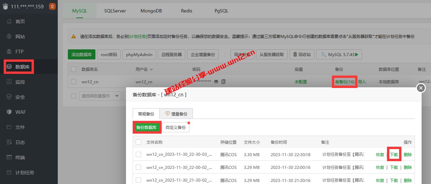Click 下载 download for the 22:00:16 backup
This screenshot has height=184, width=431.
pos(394,168)
